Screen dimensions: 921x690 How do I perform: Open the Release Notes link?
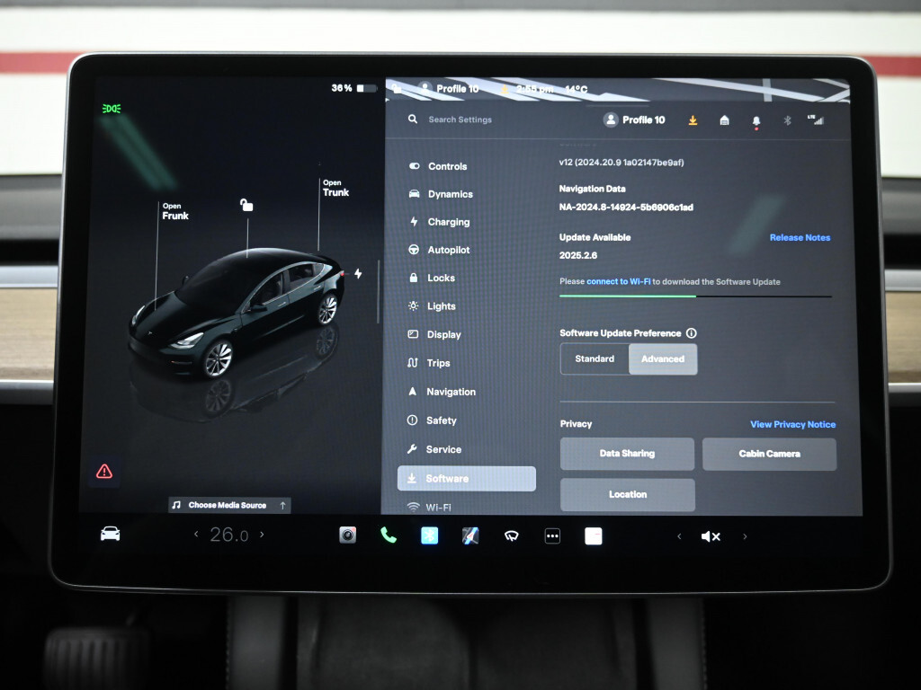(800, 238)
